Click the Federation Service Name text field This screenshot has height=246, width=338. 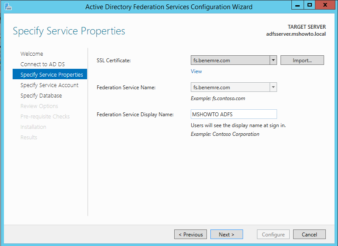tap(230, 87)
